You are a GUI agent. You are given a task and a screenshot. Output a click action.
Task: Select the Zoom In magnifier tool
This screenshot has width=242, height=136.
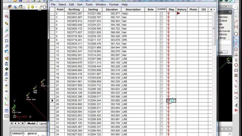point(6,30)
